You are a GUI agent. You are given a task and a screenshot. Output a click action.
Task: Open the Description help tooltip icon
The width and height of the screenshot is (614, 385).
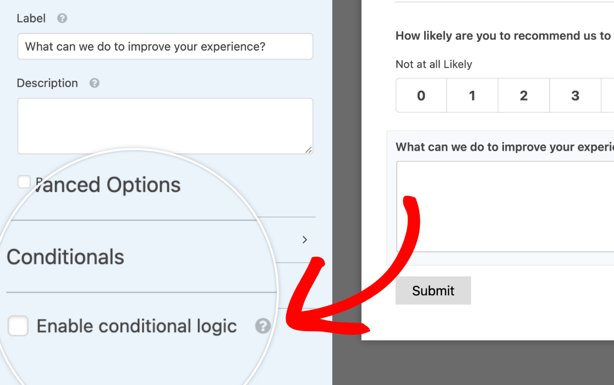coord(94,83)
